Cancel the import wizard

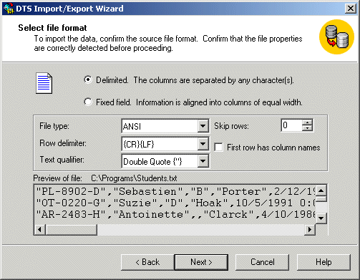click(x=262, y=262)
